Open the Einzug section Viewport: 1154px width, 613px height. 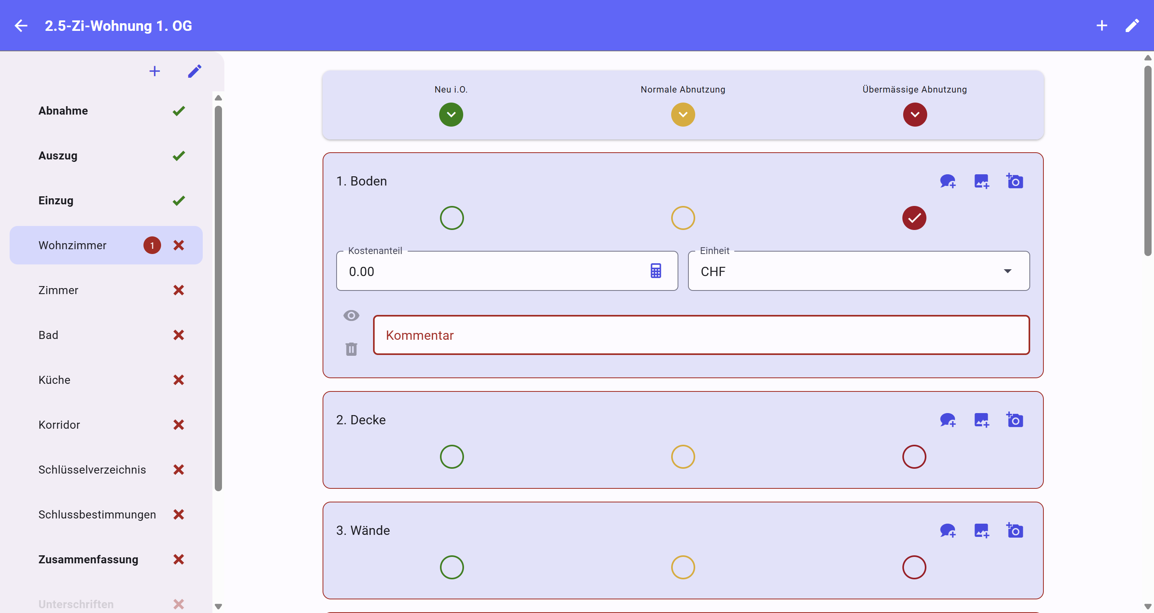[x=106, y=200]
